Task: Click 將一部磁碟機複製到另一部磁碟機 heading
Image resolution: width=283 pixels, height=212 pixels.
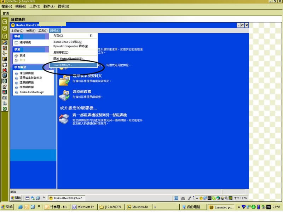Action: click(x=100, y=115)
